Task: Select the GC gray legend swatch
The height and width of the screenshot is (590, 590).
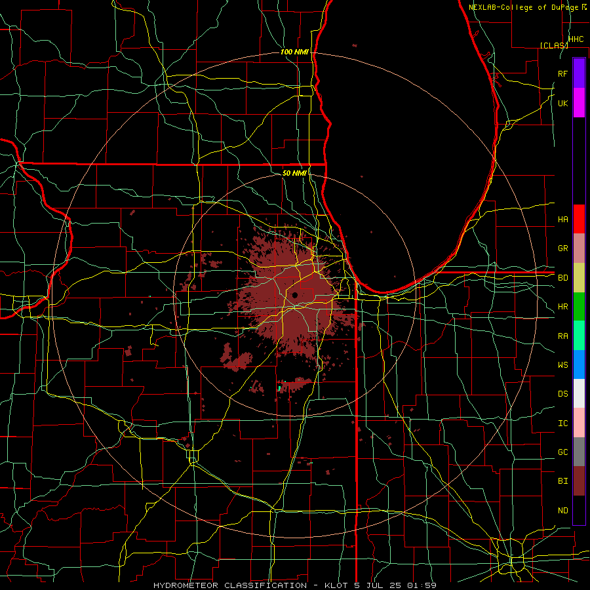Action: [579, 452]
